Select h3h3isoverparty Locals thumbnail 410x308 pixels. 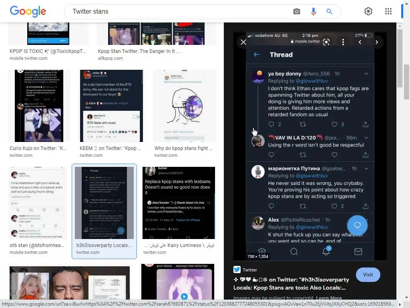coord(104,203)
